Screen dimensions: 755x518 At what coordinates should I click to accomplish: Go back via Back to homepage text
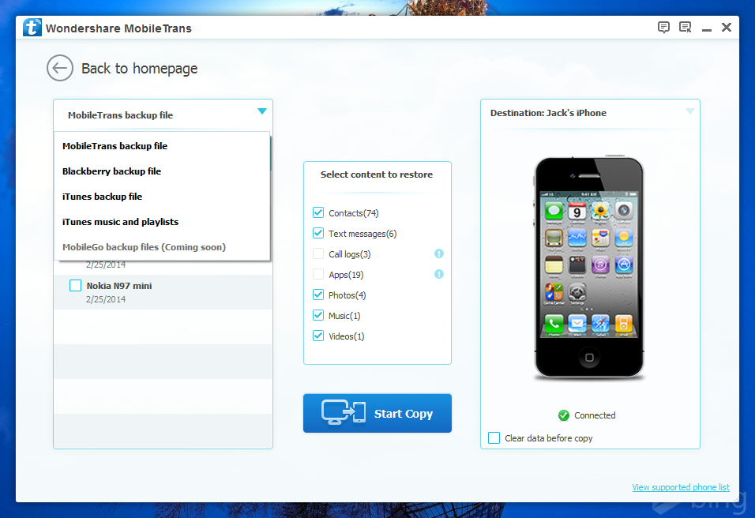139,69
